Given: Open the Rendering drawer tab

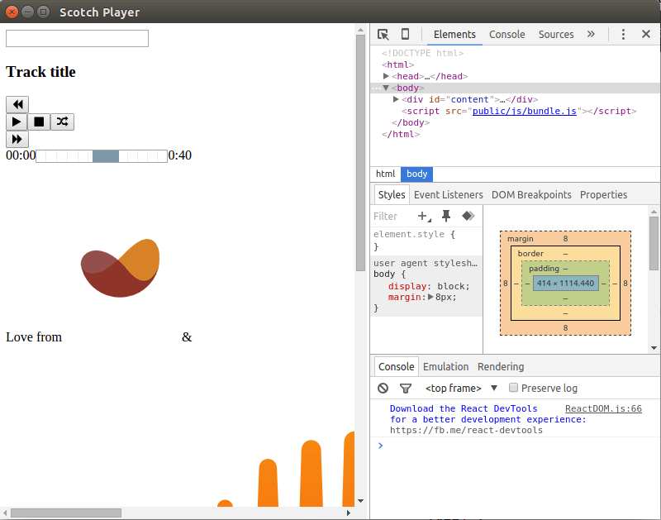Looking at the screenshot, I should point(501,366).
